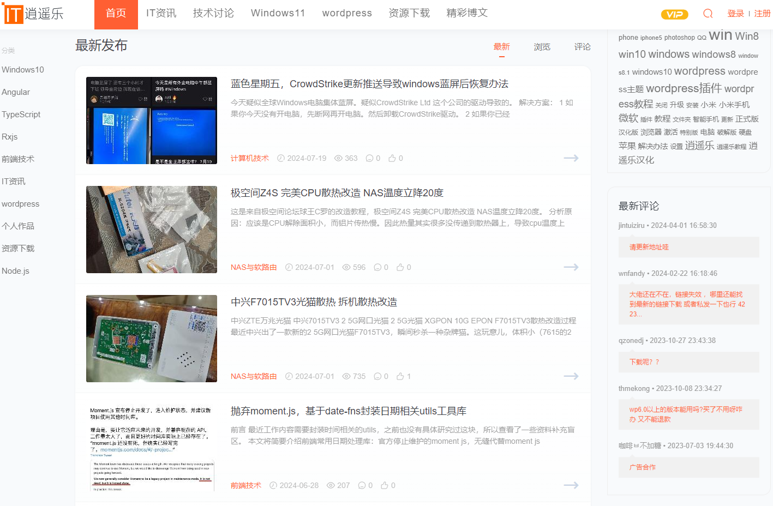Image resolution: width=773 pixels, height=506 pixels.
Task: Click the photoshop tag in tag cloud
Action: (680, 38)
